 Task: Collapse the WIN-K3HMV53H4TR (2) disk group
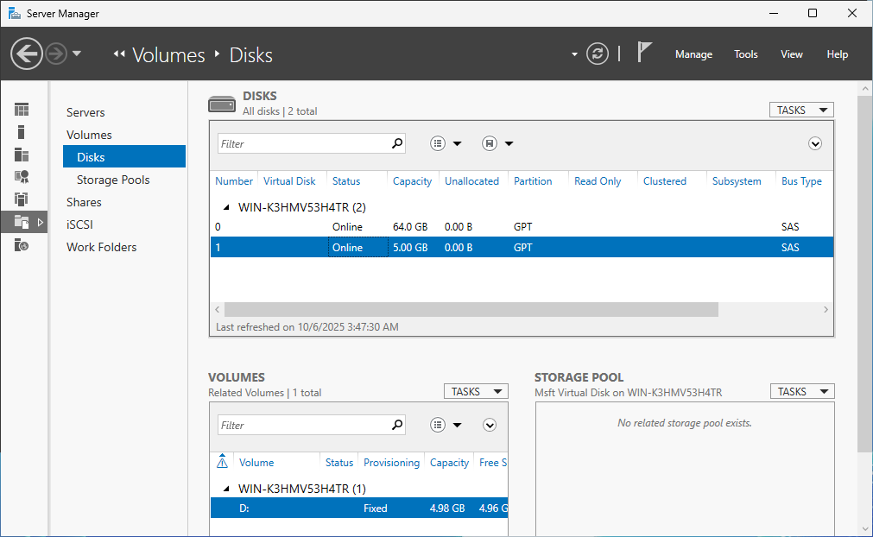(226, 207)
